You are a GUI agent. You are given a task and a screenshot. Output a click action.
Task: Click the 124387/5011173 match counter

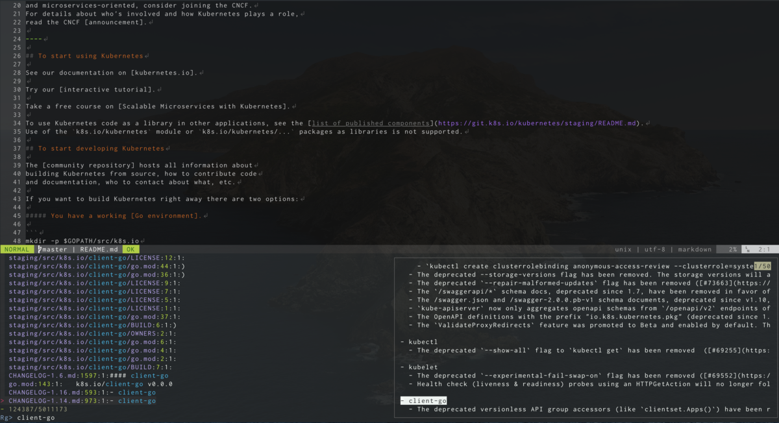[x=38, y=409]
